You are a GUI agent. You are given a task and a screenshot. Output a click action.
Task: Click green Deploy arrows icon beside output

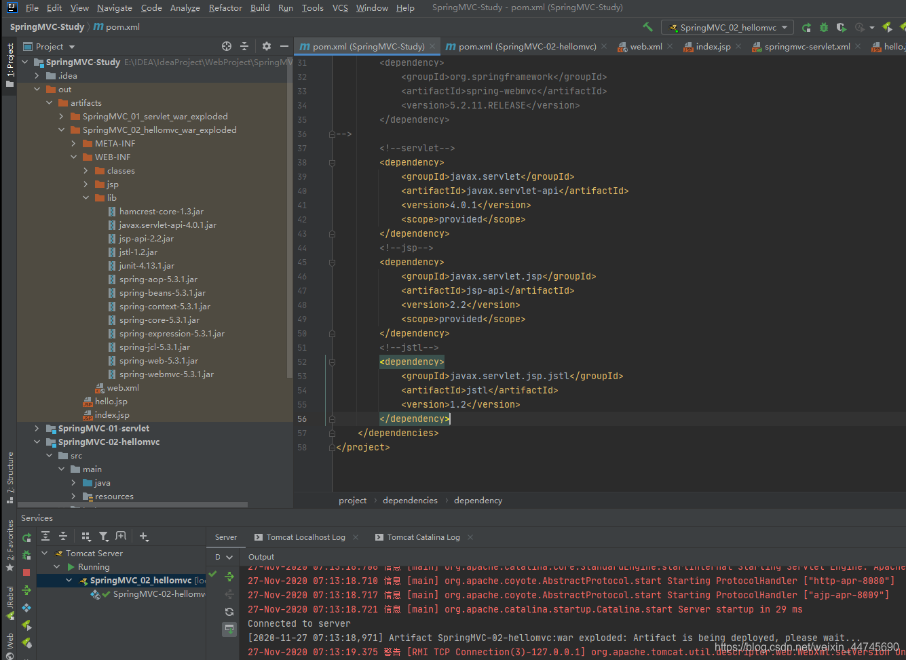point(229,577)
